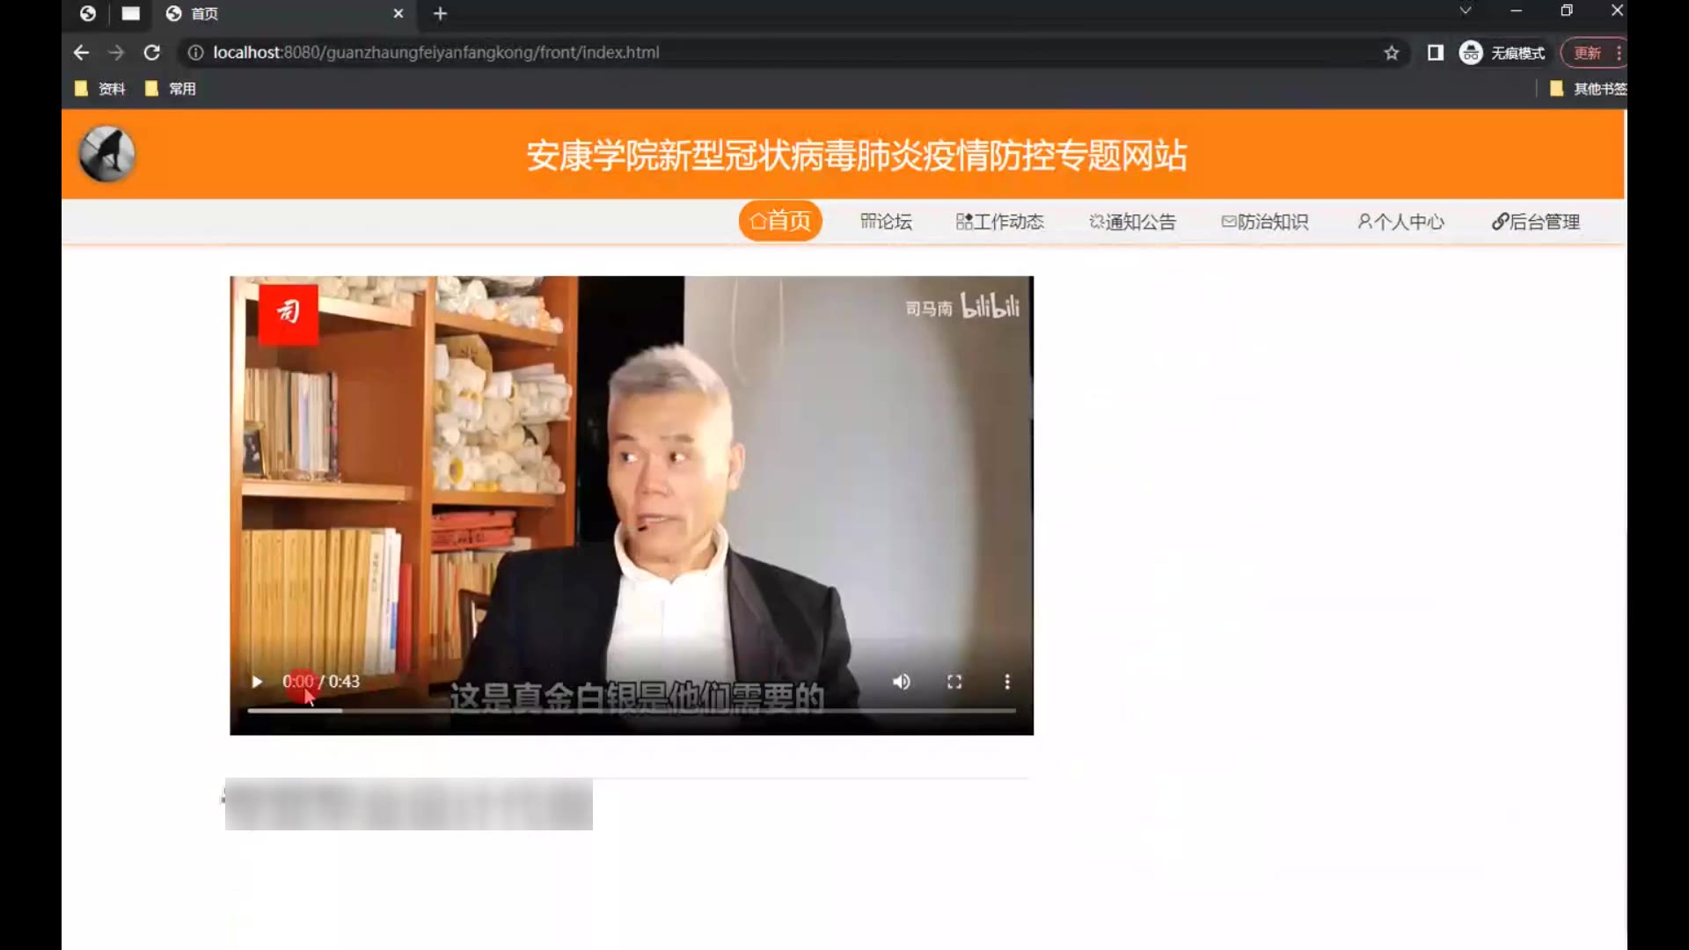Image resolution: width=1689 pixels, height=950 pixels.
Task: Go to 工作动态 navigation item
Action: 1000,222
